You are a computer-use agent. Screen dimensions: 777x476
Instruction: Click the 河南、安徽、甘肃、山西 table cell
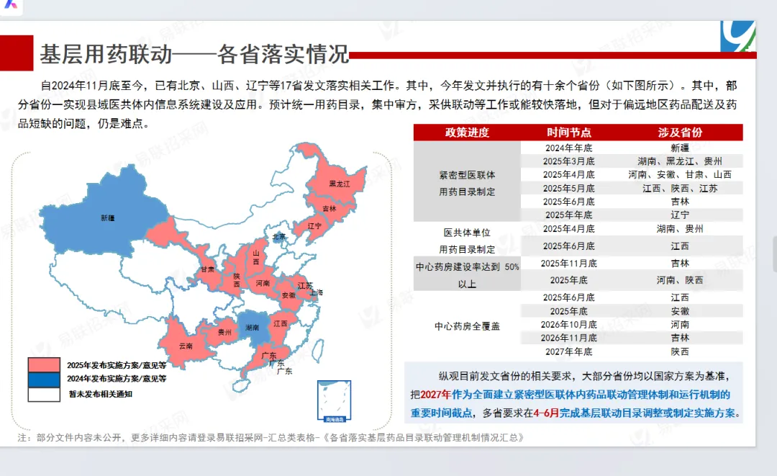click(x=680, y=174)
